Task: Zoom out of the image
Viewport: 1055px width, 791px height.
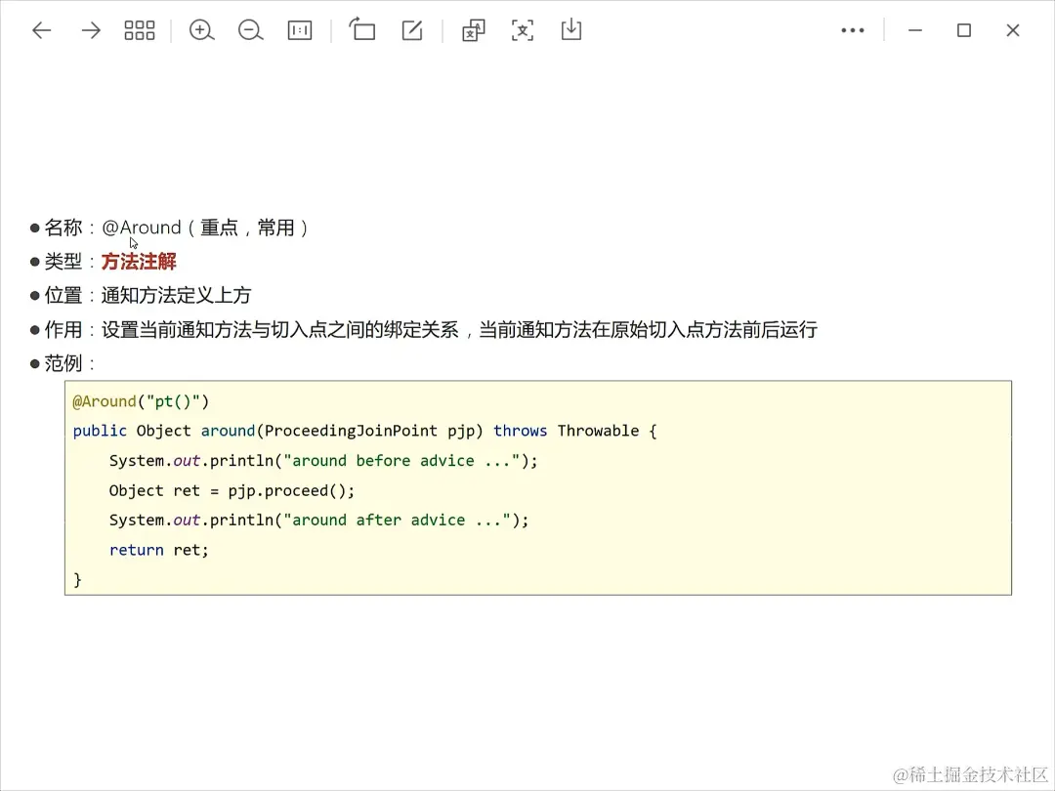Action: coord(250,30)
